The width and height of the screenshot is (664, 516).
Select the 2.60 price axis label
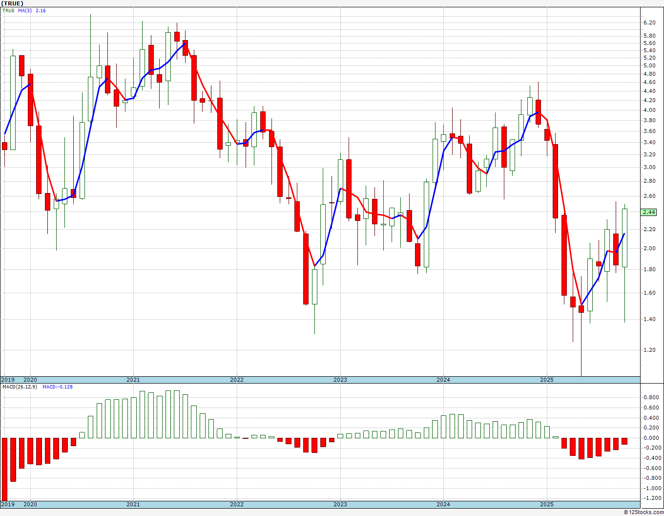tap(649, 196)
